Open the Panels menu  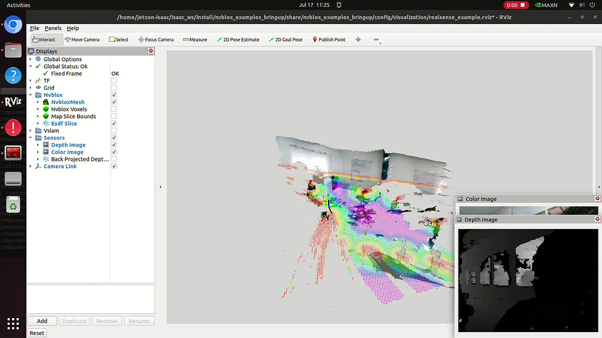click(53, 28)
